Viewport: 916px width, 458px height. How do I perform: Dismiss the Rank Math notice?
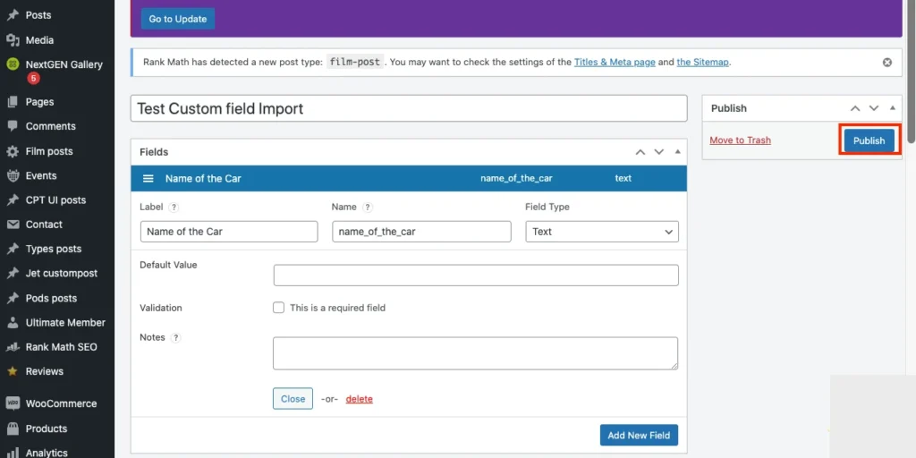(x=887, y=63)
